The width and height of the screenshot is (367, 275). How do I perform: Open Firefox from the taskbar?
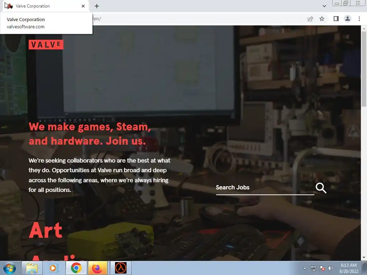(x=97, y=268)
